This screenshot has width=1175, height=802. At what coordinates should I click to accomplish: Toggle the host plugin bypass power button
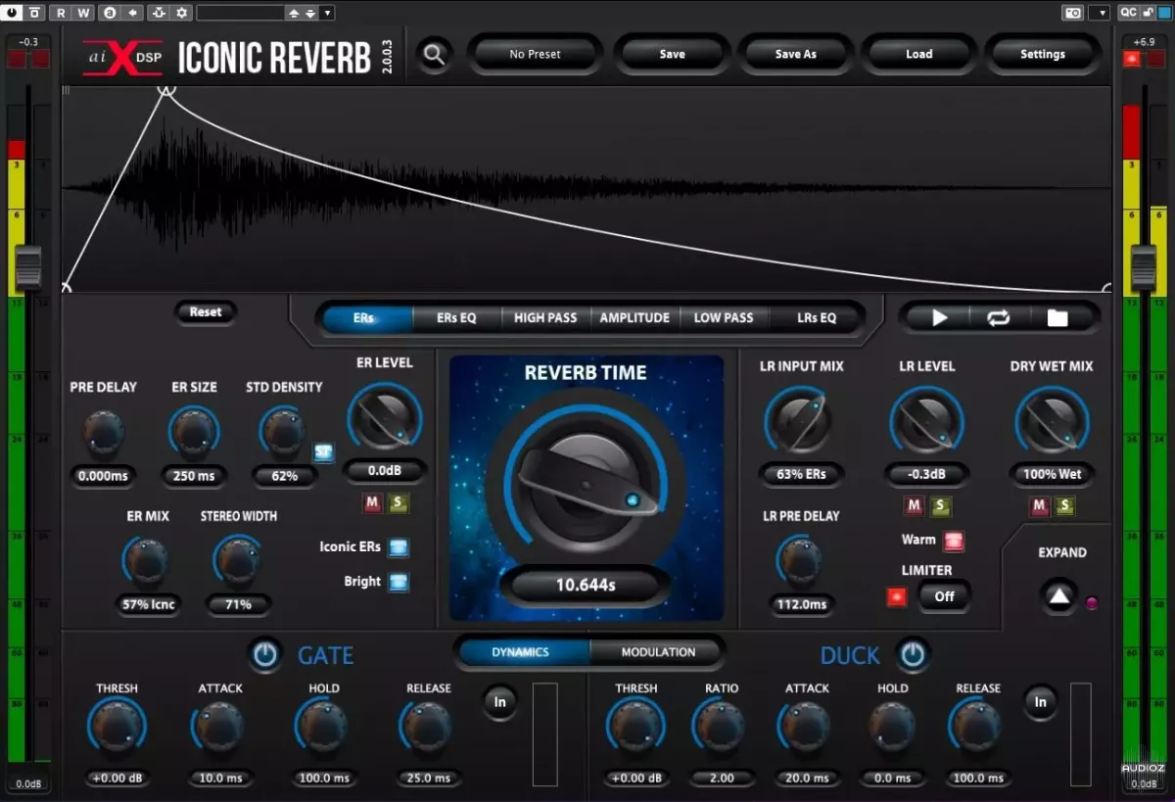[x=12, y=13]
